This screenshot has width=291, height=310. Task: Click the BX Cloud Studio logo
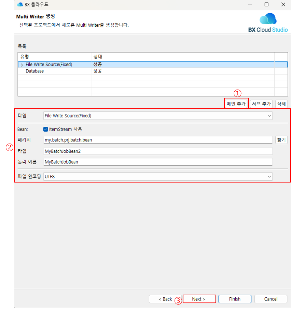[268, 23]
